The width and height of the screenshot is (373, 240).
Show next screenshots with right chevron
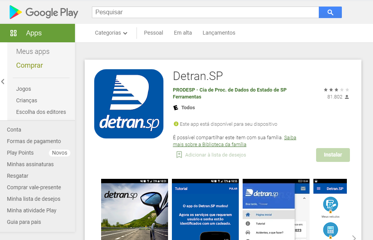(354, 237)
